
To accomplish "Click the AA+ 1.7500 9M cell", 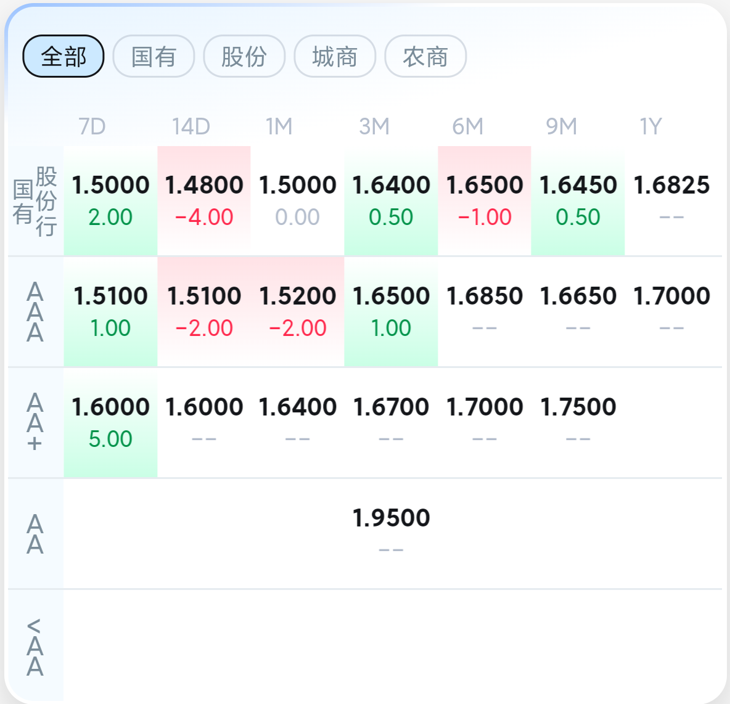I will [x=578, y=423].
